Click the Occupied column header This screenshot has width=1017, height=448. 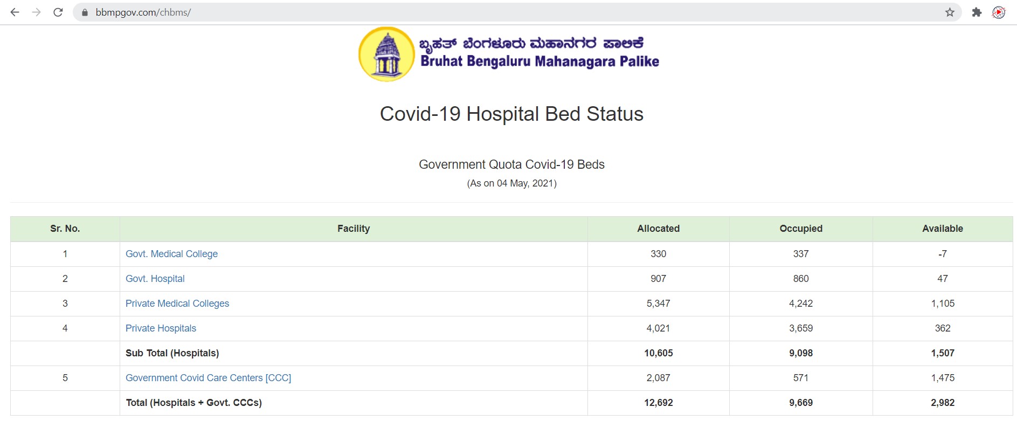801,229
